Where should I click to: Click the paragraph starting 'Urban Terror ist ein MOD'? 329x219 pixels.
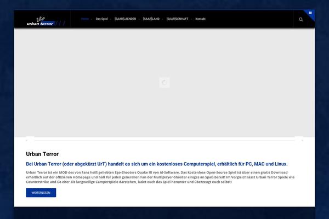pyautogui.click(x=160, y=177)
